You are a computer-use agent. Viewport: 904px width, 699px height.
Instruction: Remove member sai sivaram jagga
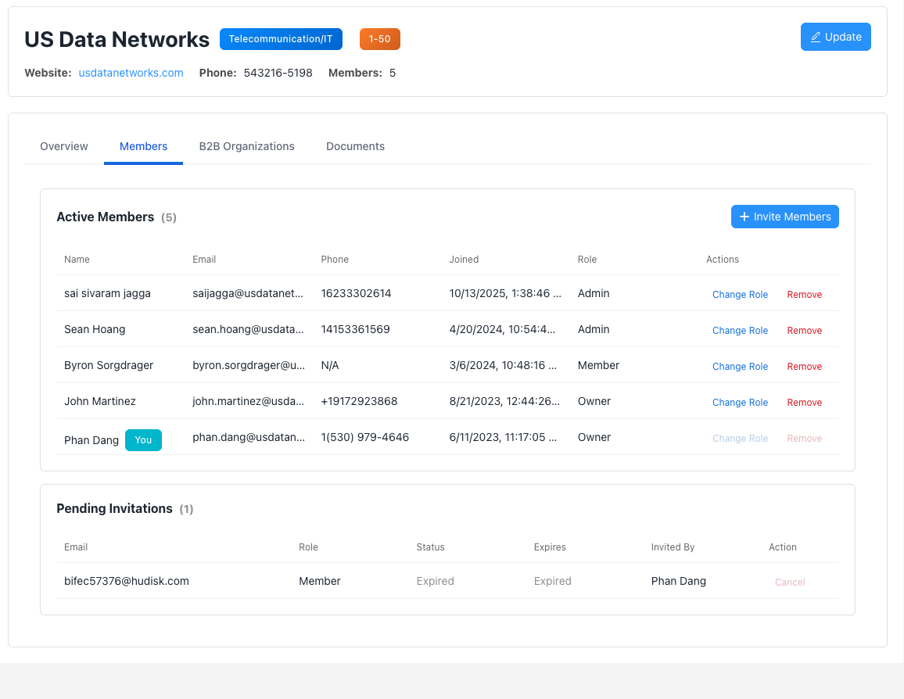click(804, 294)
